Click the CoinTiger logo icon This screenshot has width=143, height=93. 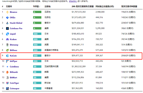(7, 83)
